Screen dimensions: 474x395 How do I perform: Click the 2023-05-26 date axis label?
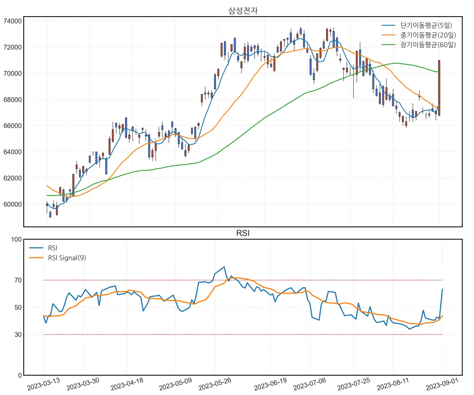pos(215,384)
